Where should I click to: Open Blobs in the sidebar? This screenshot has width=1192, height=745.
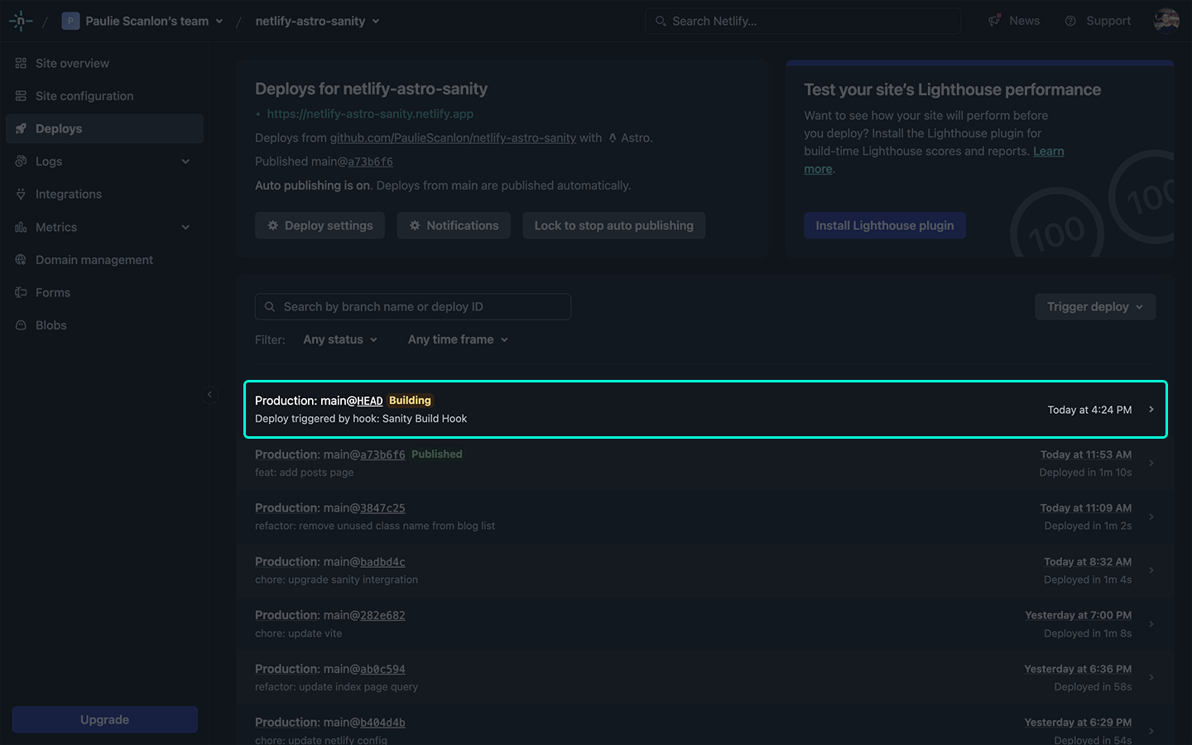(104, 325)
